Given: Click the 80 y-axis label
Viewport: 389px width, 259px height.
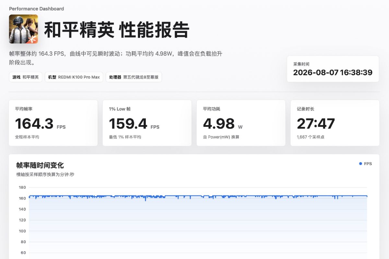Looking at the screenshot, I should (23, 242).
